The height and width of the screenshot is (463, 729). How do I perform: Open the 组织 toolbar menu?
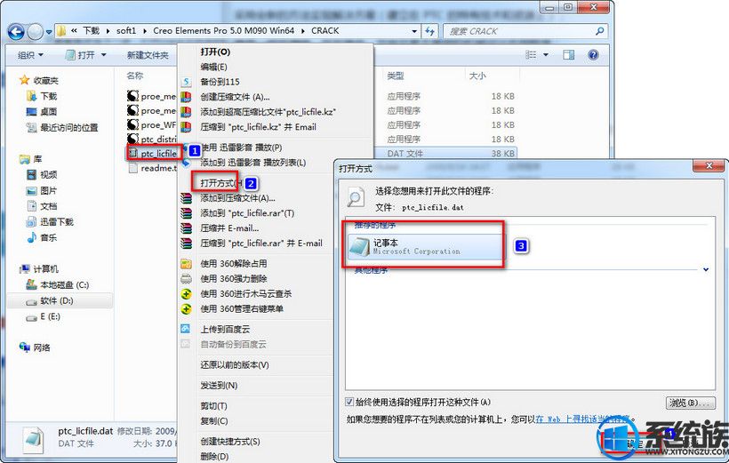[31, 55]
